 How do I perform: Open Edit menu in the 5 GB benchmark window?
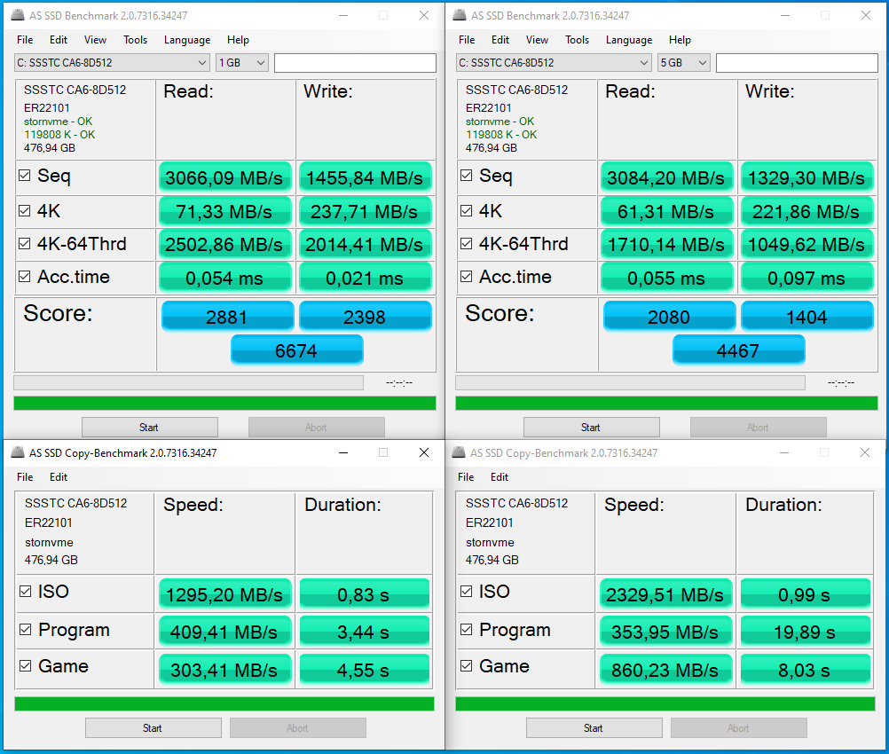click(x=500, y=40)
